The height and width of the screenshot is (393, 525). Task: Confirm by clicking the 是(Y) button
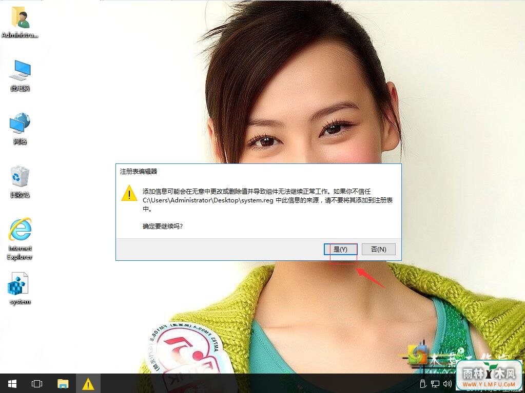pyautogui.click(x=341, y=250)
